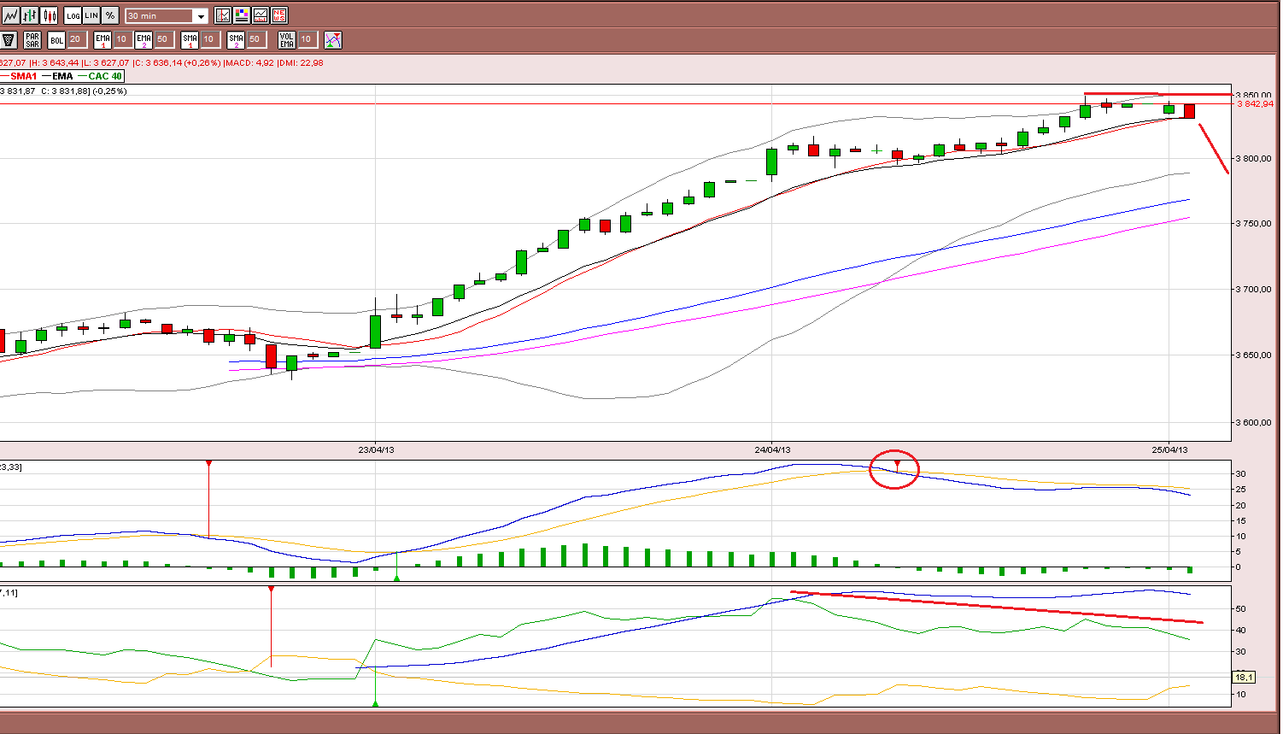The width and height of the screenshot is (1283, 734).
Task: Open the color settings palette icon
Action: pyautogui.click(x=242, y=15)
